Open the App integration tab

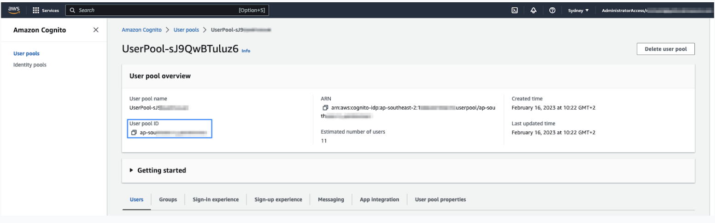(x=380, y=200)
